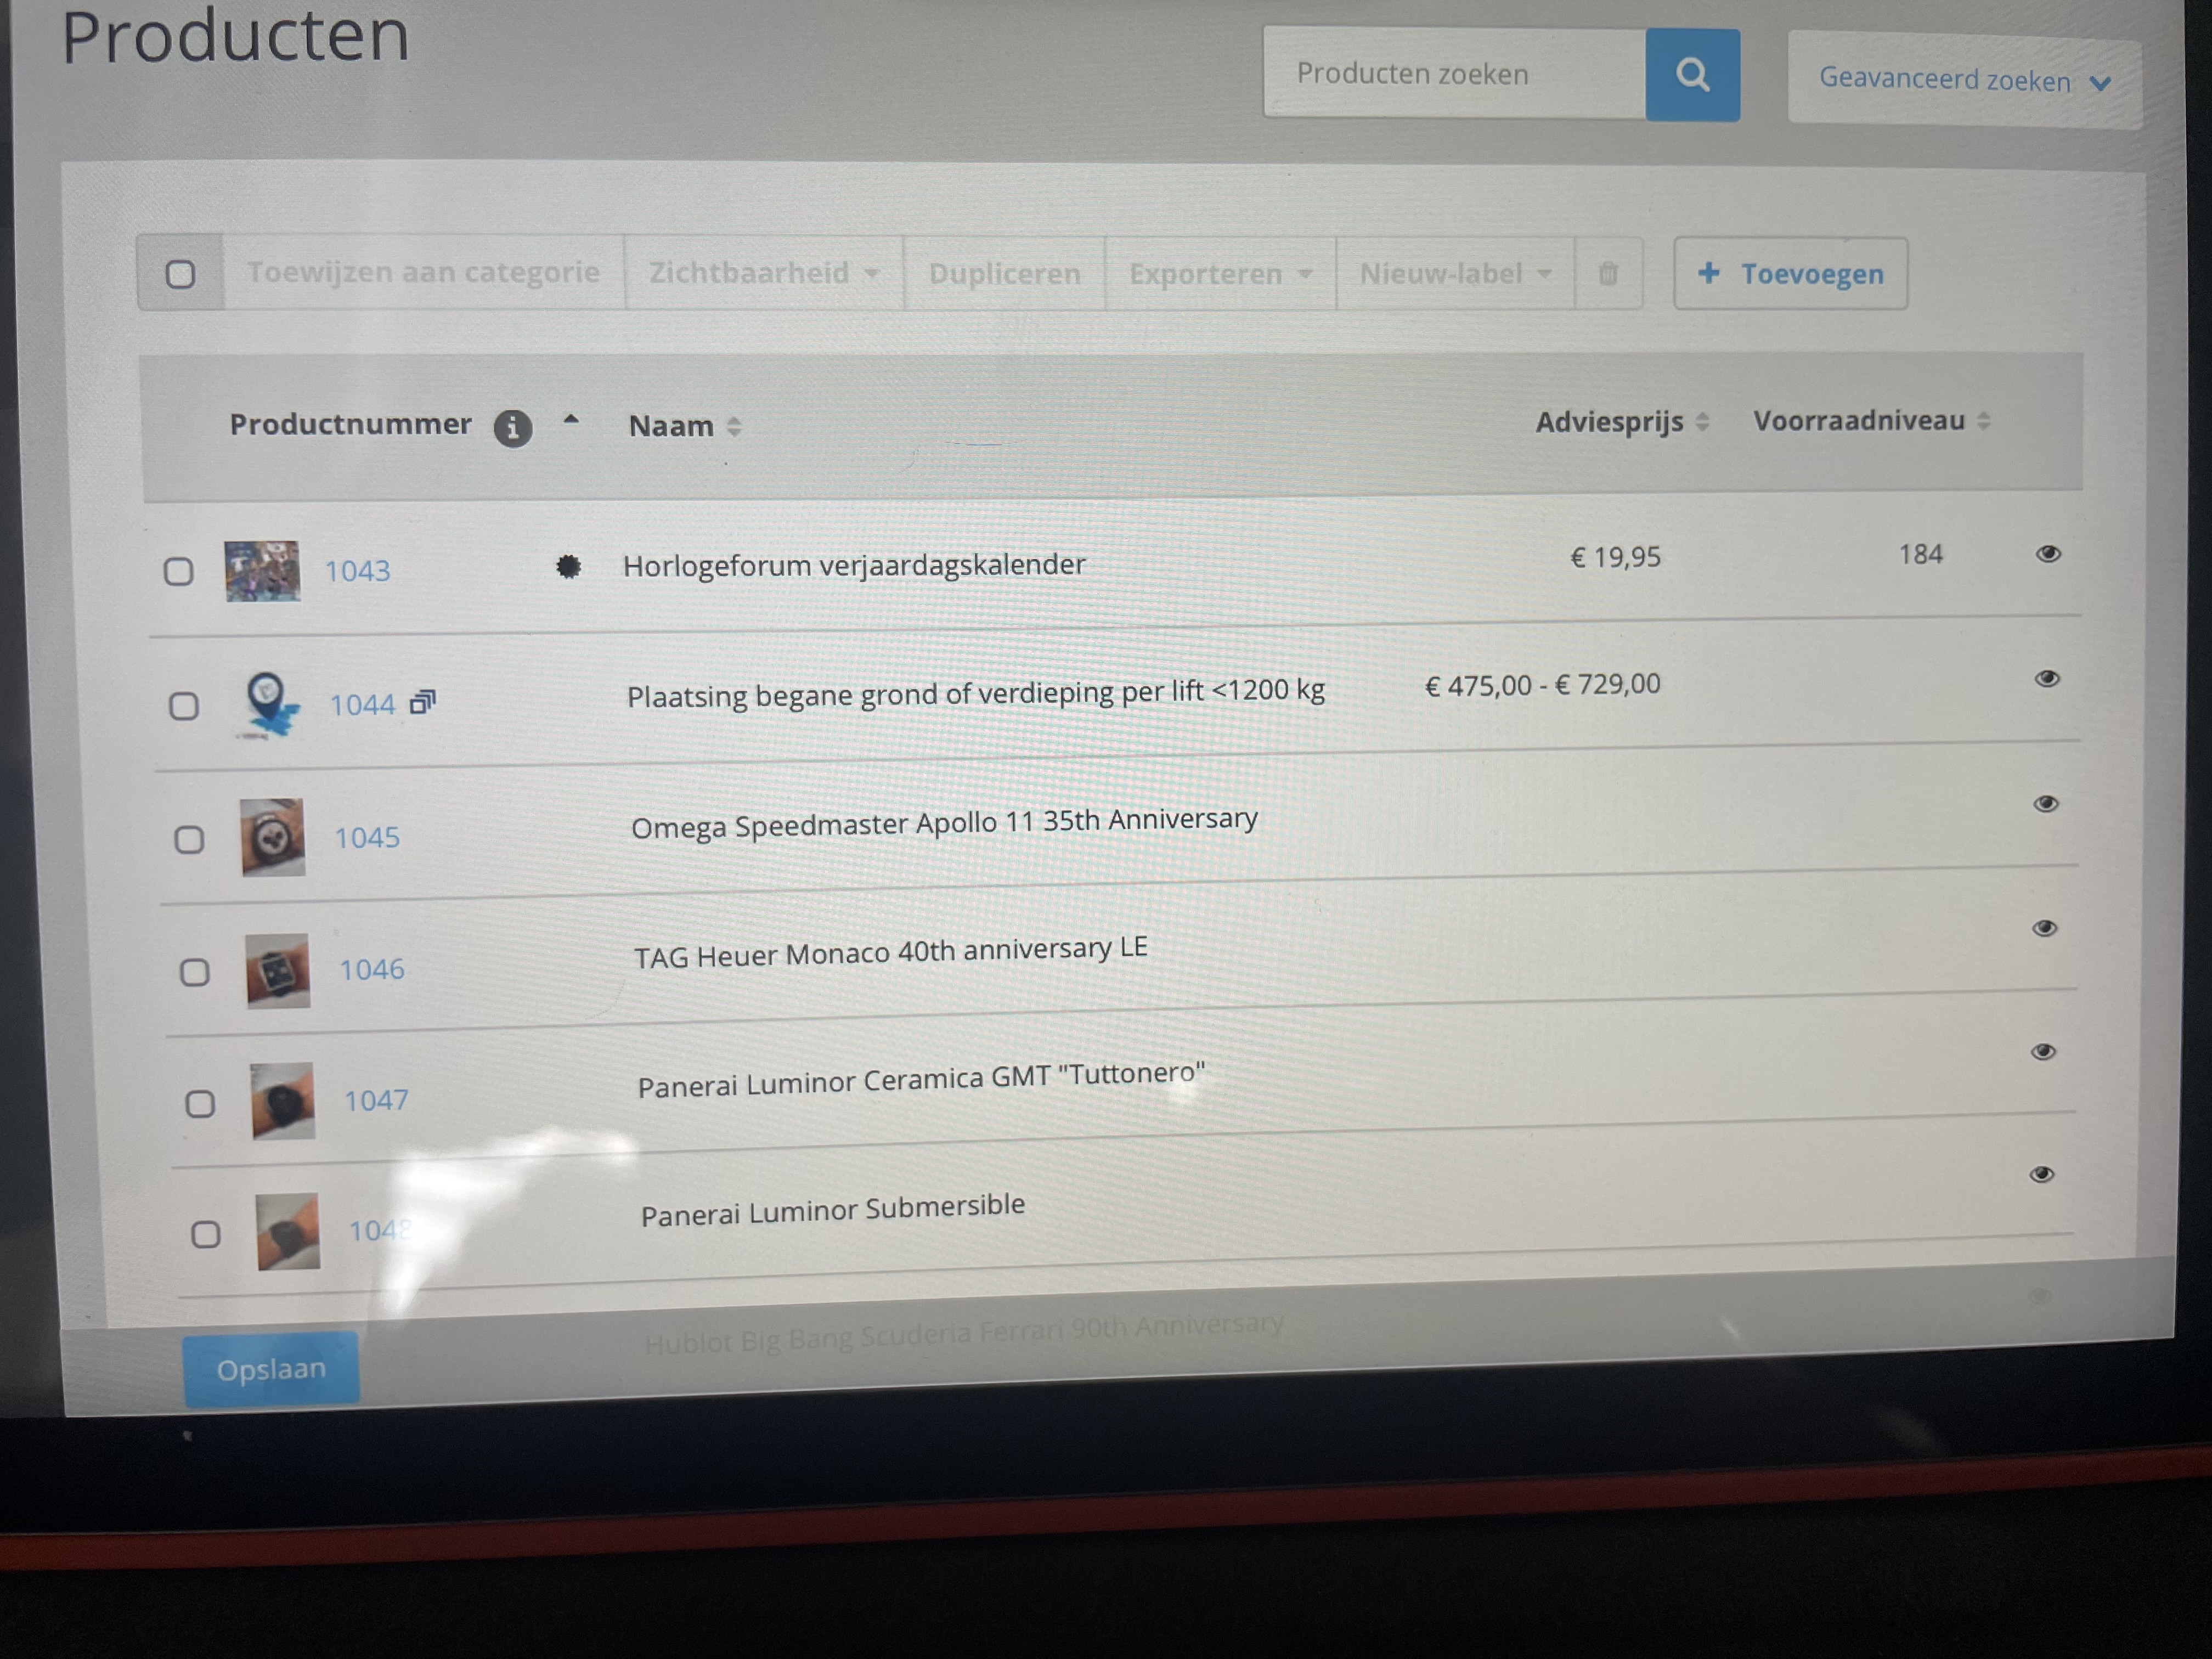Click the name Plaatsing begane grond of verdieping
Image resolution: width=2212 pixels, height=1659 pixels.
tap(976, 693)
